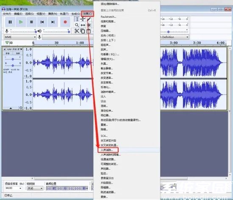Skip to the start of the track

tap(42, 22)
